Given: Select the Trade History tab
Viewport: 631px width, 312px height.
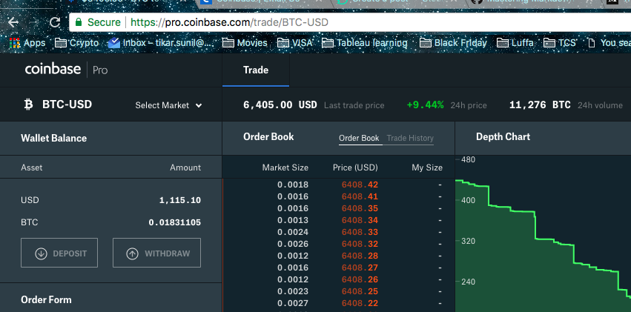Looking at the screenshot, I should tap(410, 139).
